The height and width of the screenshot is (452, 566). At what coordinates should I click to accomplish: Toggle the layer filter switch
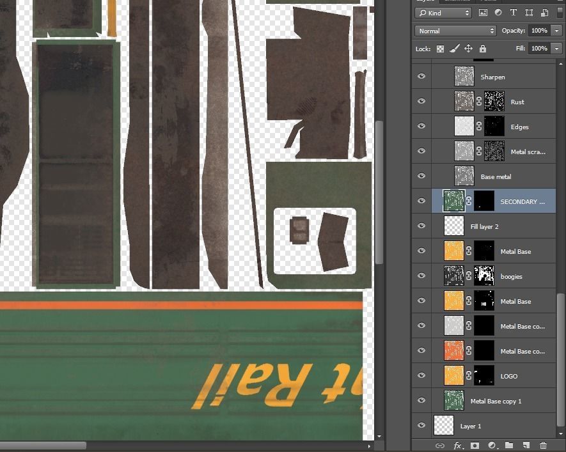pos(560,12)
